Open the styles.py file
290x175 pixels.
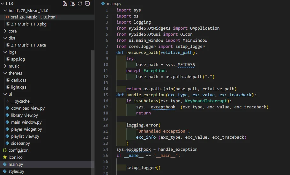pyautogui.click(x=16, y=171)
